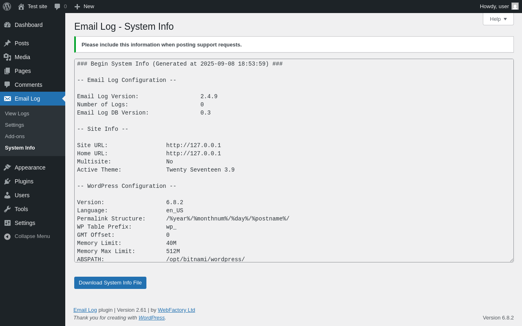Click the Settings sliders icon
The image size is (522, 326).
tap(7, 223)
